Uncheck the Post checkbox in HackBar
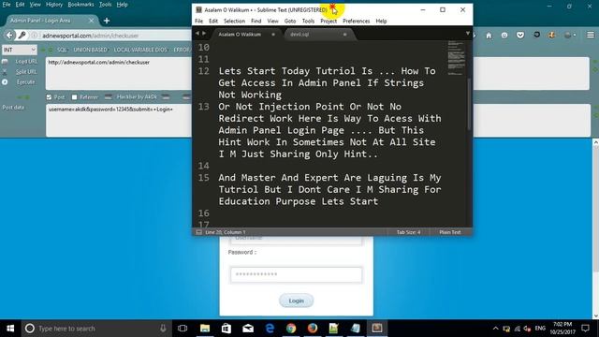599x337 pixels. 49,97
